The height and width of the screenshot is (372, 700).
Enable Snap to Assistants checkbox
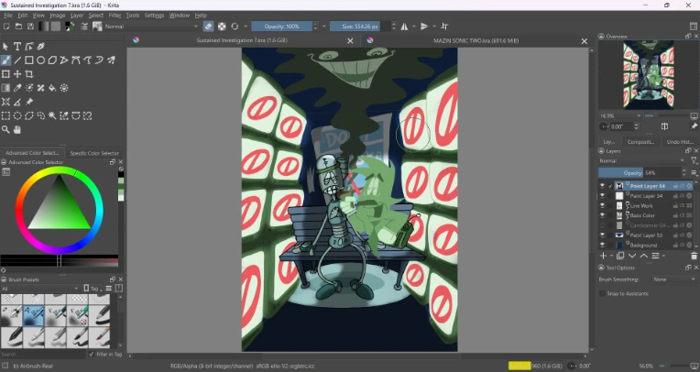coord(602,293)
